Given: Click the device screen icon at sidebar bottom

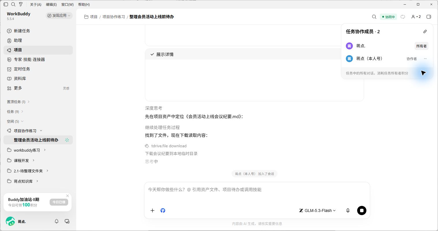Looking at the screenshot, I should point(67,221).
